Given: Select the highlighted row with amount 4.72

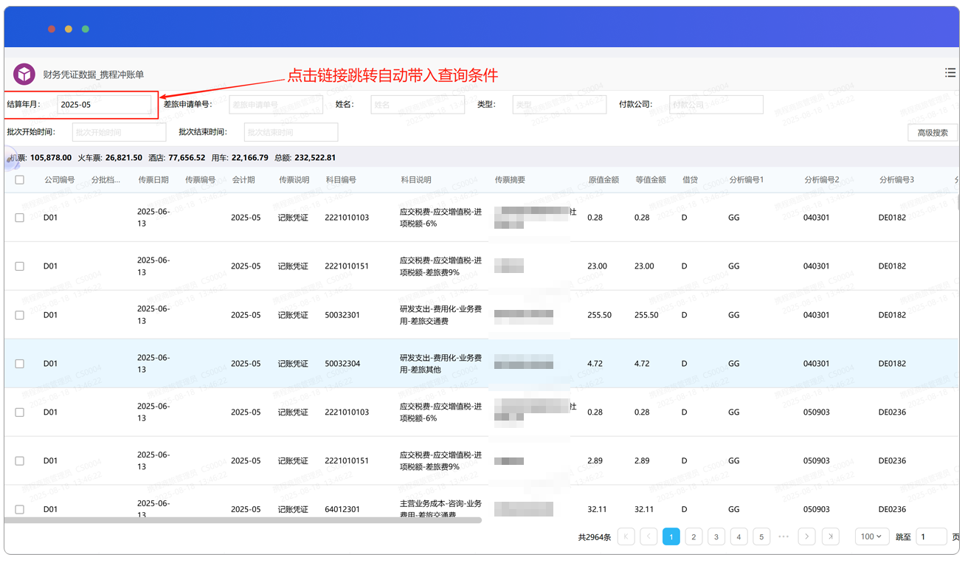Looking at the screenshot, I should coord(20,364).
